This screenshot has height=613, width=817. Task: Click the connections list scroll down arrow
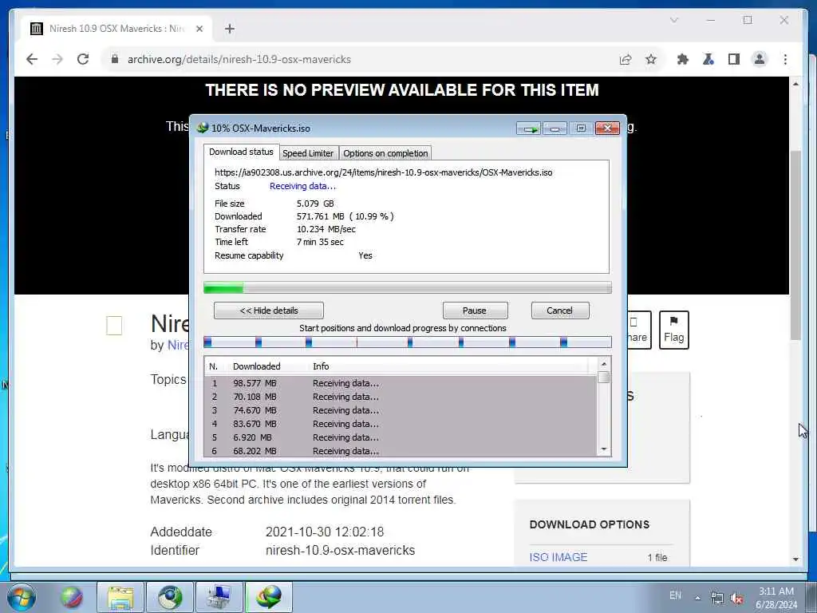point(604,449)
